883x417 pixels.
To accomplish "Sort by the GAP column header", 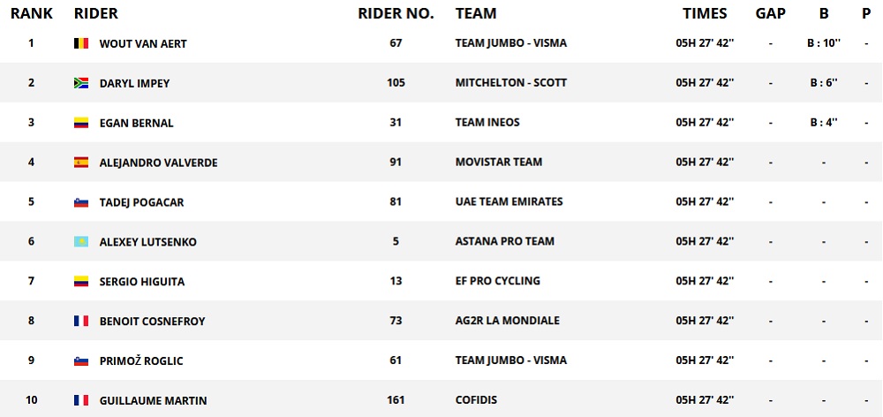I will [x=771, y=14].
